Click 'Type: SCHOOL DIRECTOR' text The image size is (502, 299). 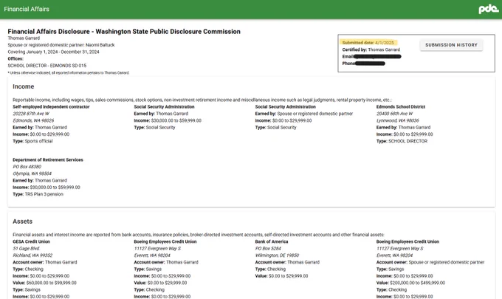[x=402, y=141]
